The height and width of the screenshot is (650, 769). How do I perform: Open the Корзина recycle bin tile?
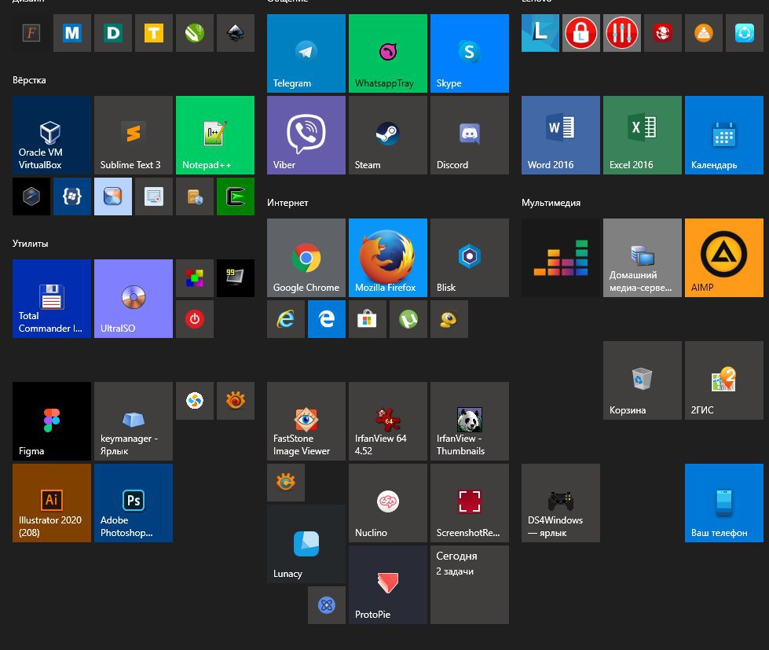pyautogui.click(x=643, y=380)
